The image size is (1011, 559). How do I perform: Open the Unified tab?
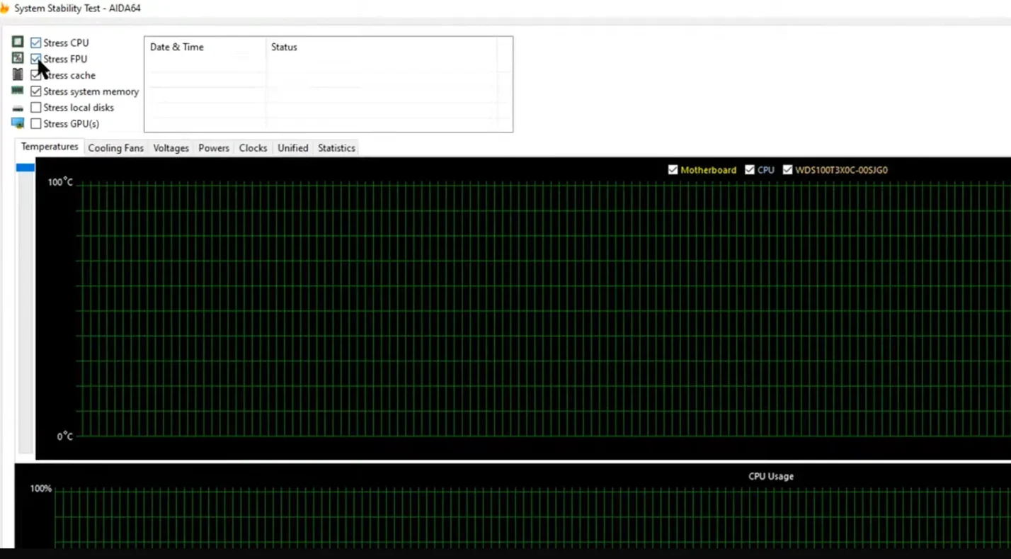[x=292, y=147]
